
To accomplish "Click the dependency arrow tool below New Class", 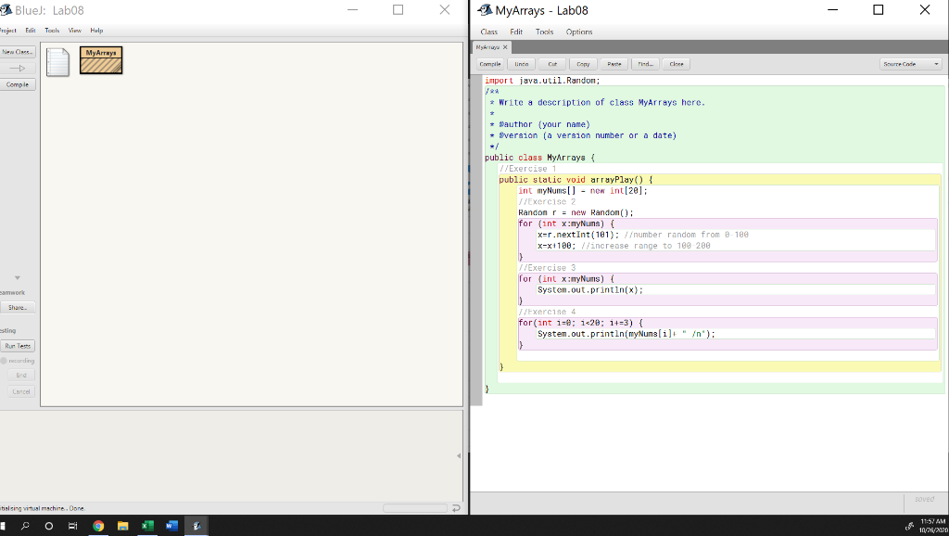I will 18,66.
